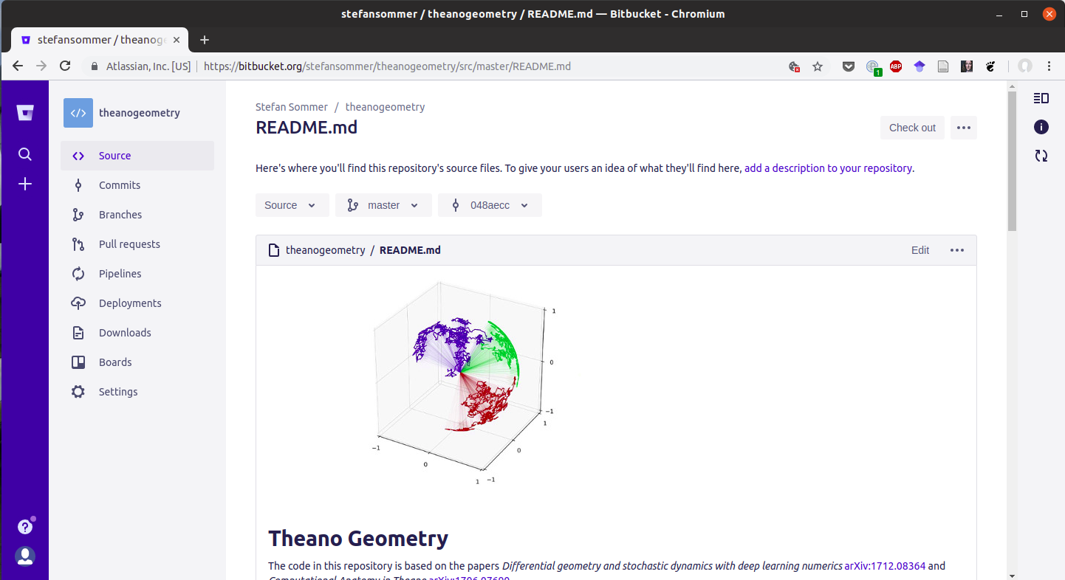Click the Check out button
Screen dimensions: 1065x580
coord(912,128)
